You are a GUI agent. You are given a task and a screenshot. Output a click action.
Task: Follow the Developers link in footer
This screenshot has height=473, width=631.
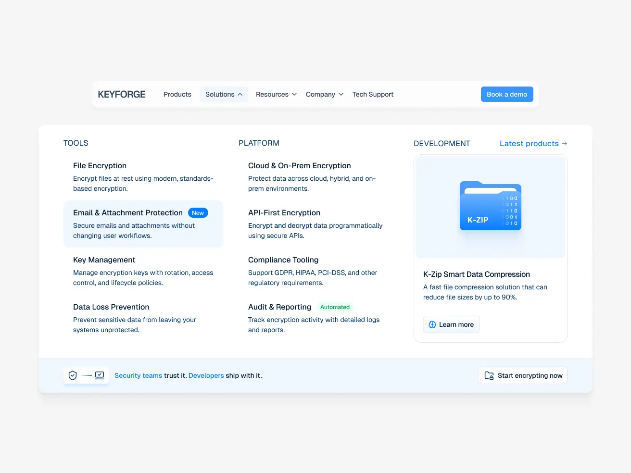coord(206,375)
